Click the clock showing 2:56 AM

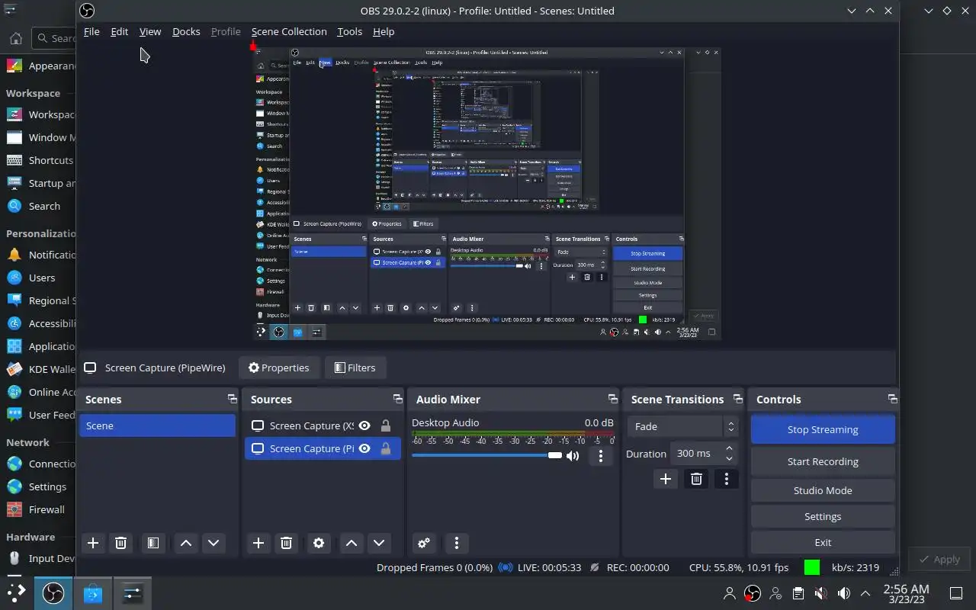coord(906,593)
